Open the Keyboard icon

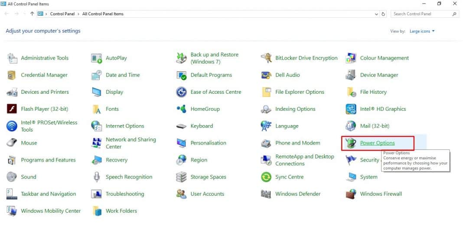click(181, 126)
